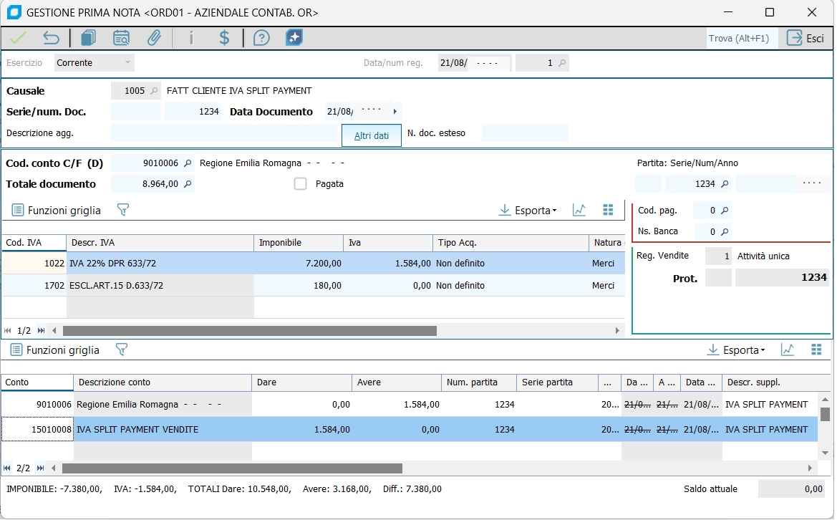Click the filter icon beside upper Funzioni griglia
Screen dimensions: 837x520
(123, 210)
